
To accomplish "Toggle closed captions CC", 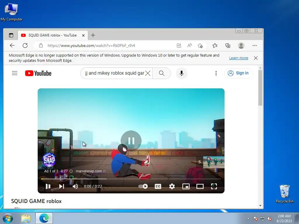I will [x=158, y=186].
